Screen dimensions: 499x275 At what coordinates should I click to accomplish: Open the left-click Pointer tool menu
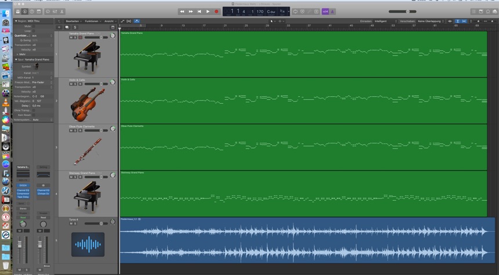(272, 21)
